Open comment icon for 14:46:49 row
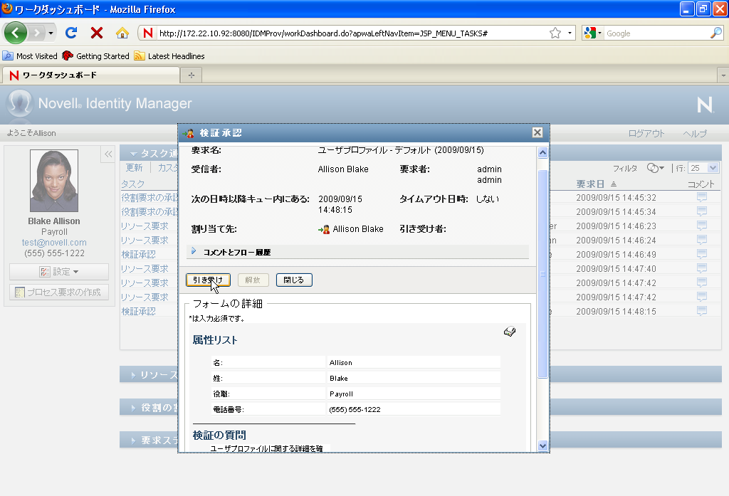The width and height of the screenshot is (729, 496). (x=701, y=254)
